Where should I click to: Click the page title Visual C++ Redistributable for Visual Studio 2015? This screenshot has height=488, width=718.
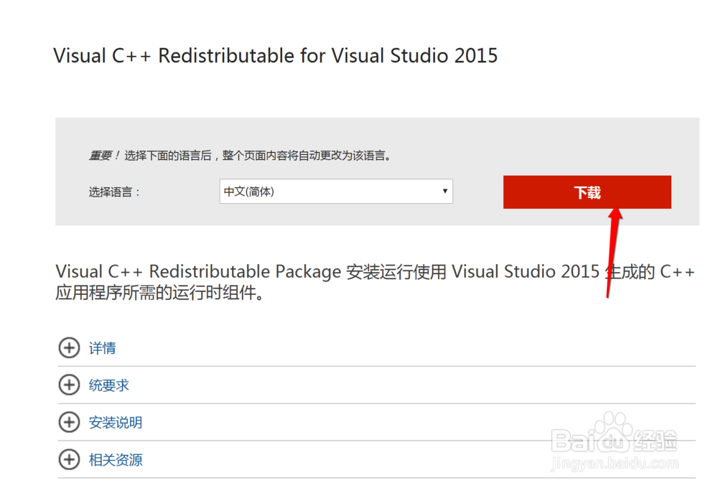point(276,56)
